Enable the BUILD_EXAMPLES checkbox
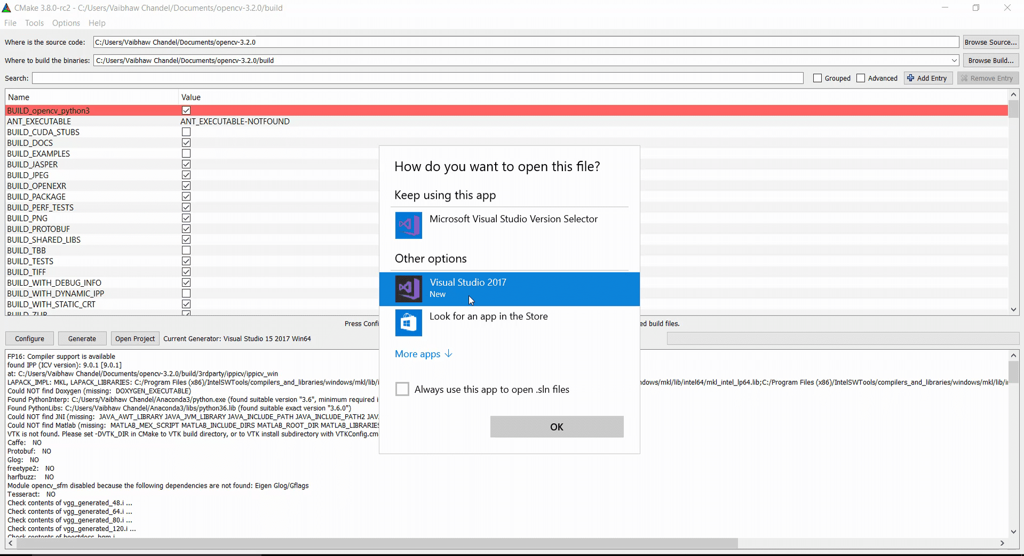This screenshot has width=1024, height=556. click(186, 153)
